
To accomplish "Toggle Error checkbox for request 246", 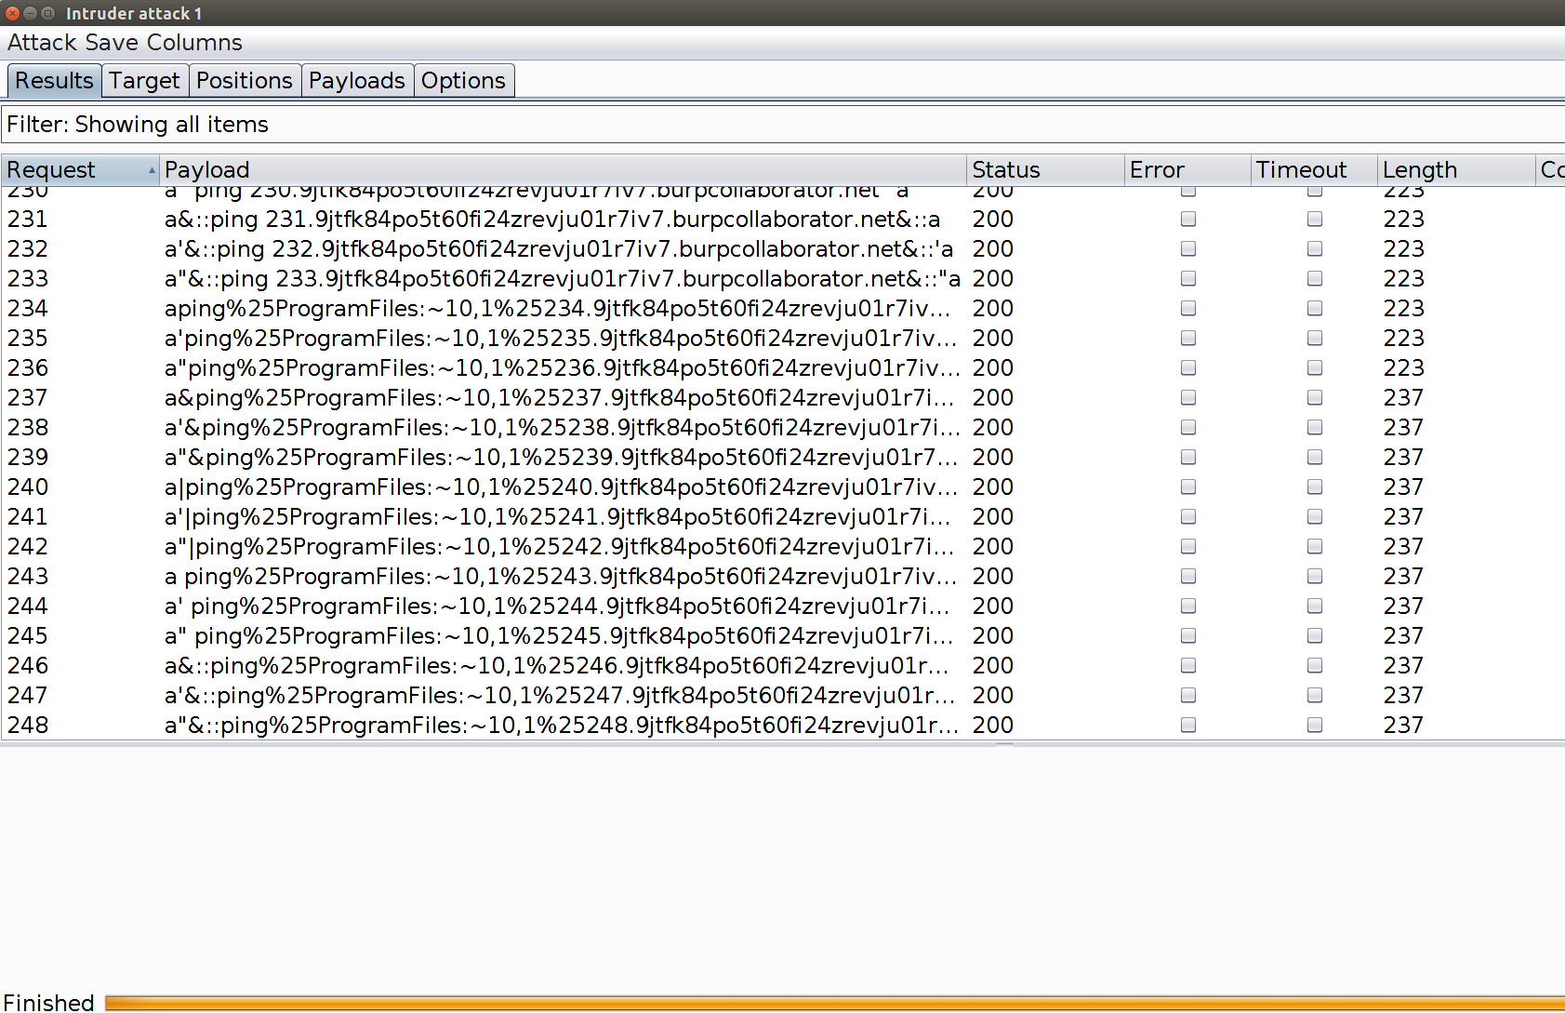I will (1188, 665).
